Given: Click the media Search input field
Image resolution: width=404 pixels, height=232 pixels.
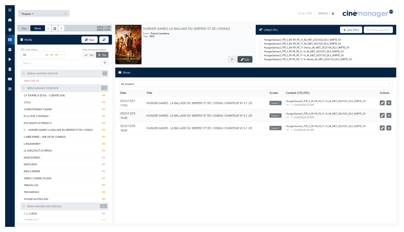Looking at the screenshot, I should point(60,63).
